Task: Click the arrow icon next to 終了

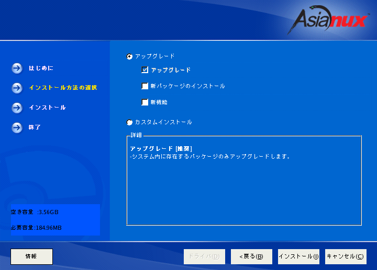Action: tap(17, 127)
